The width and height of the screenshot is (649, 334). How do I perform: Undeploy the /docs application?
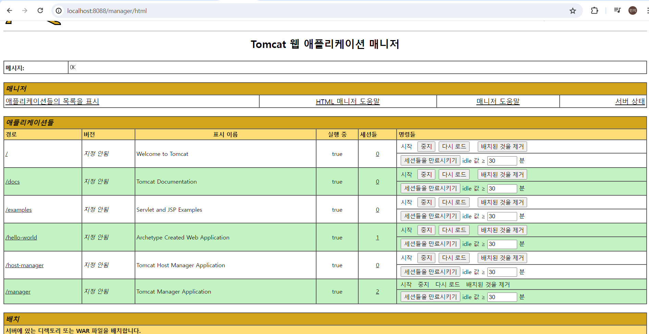pos(502,174)
